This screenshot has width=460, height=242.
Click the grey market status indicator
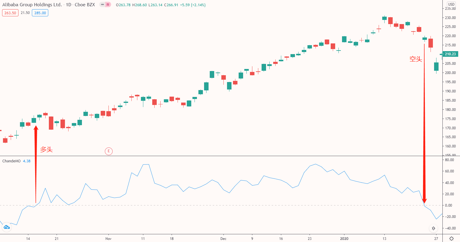(102, 5)
